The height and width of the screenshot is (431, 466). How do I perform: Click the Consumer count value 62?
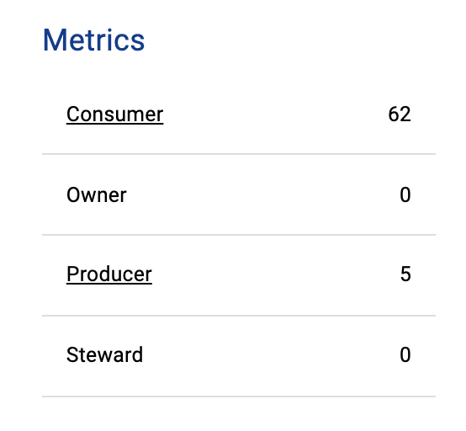click(400, 114)
